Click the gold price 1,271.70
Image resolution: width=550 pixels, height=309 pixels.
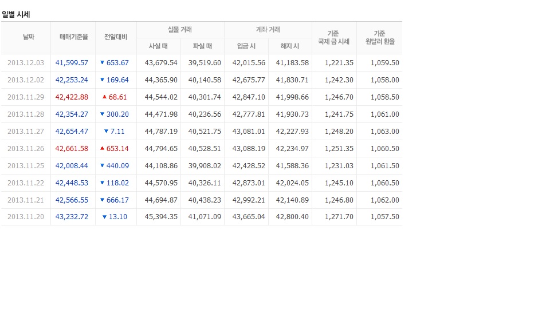point(339,217)
